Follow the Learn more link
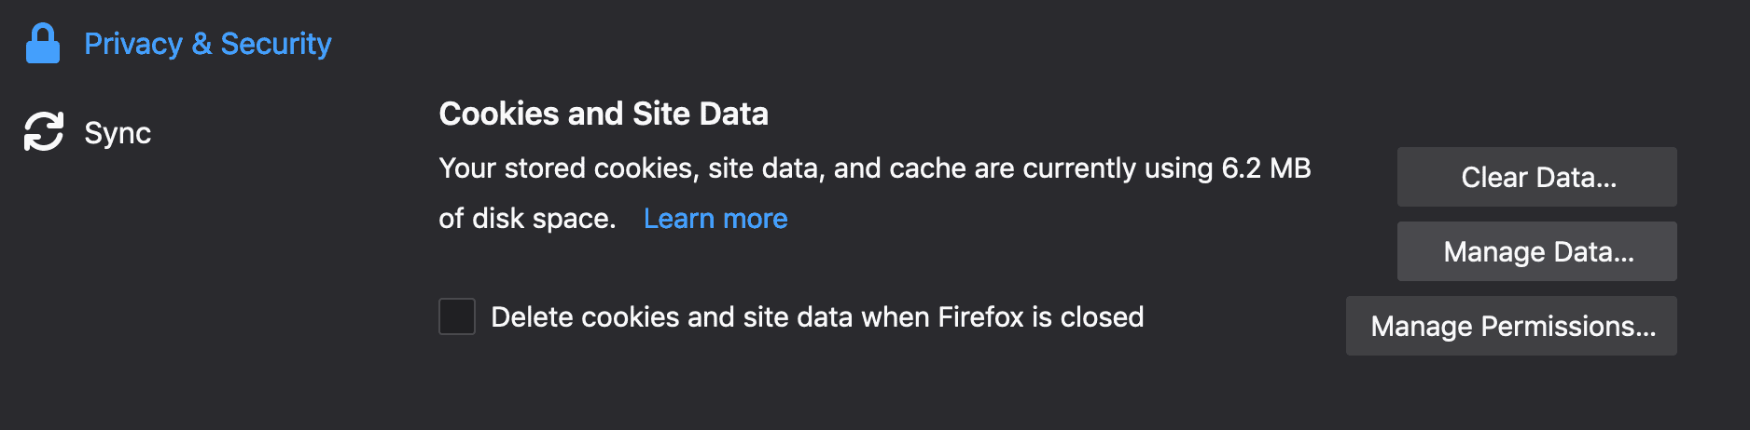The height and width of the screenshot is (430, 1750). (x=715, y=219)
